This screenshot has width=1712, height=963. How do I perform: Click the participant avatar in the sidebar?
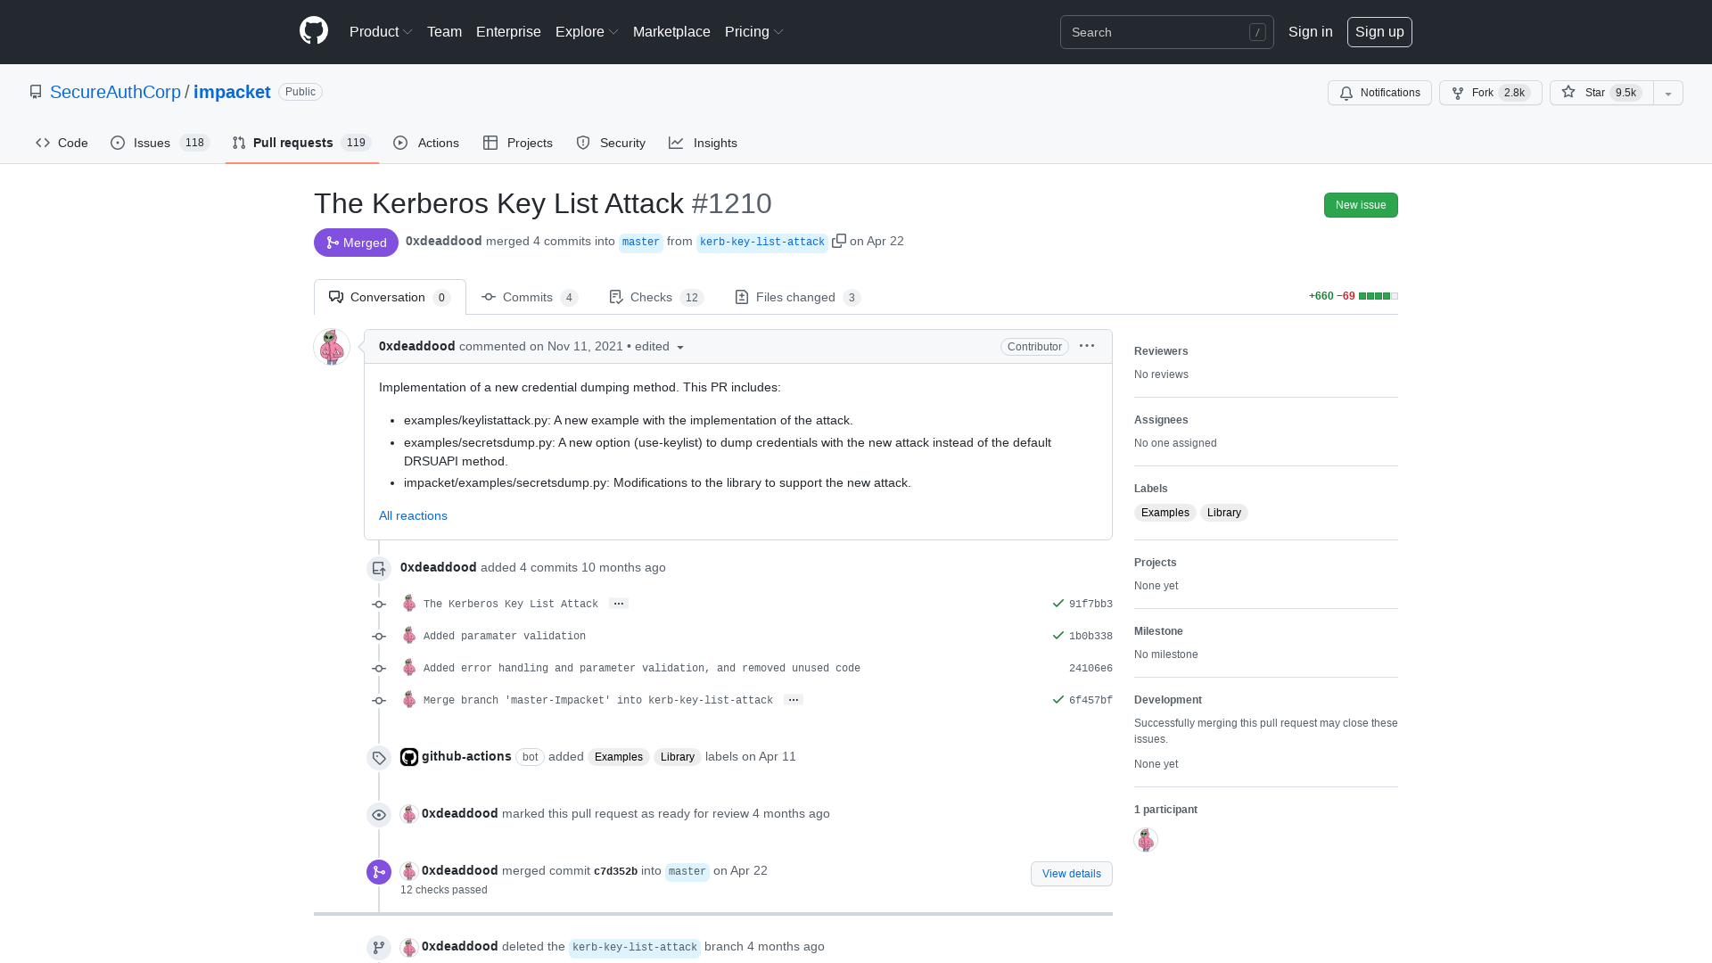point(1146,840)
